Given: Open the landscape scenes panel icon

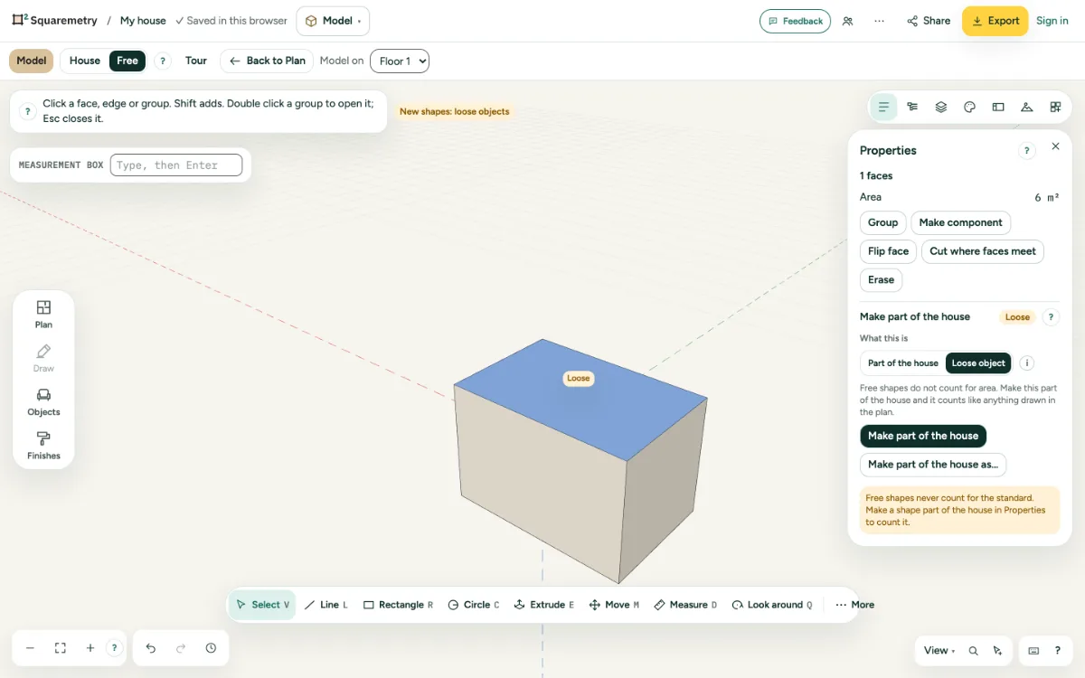Looking at the screenshot, I should click(1027, 107).
